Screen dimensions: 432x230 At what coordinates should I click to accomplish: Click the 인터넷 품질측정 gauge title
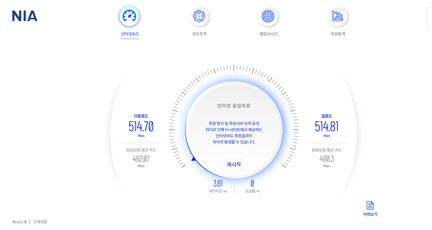tap(234, 106)
